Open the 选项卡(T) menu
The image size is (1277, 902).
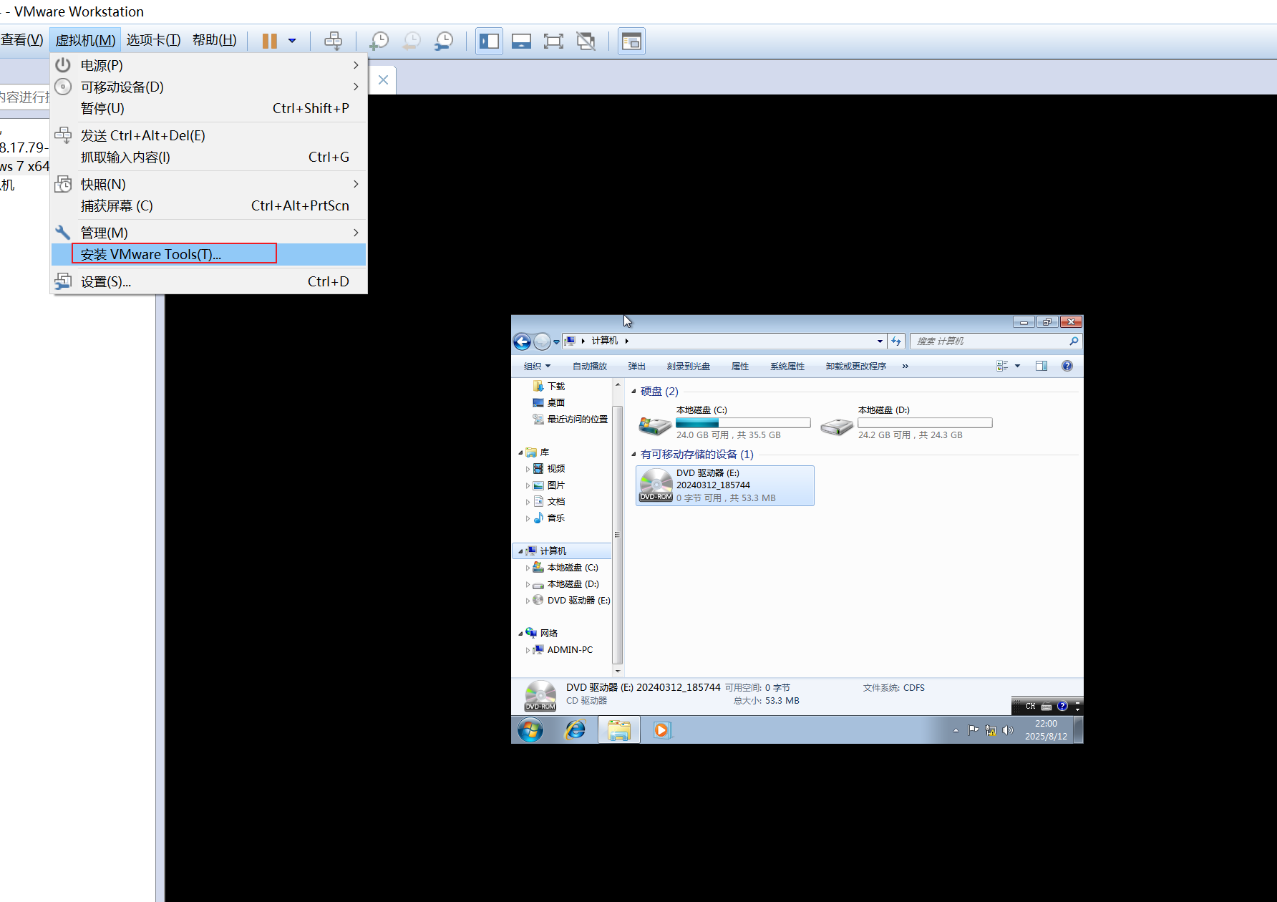coord(153,40)
